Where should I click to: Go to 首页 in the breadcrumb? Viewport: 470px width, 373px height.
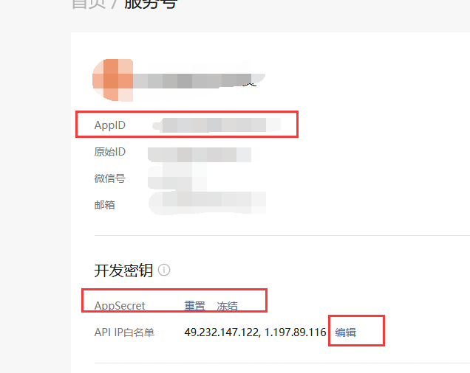tap(86, 4)
